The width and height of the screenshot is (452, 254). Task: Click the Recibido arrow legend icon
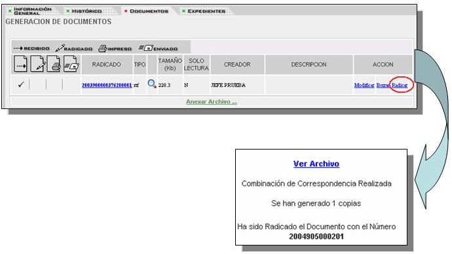[18, 48]
